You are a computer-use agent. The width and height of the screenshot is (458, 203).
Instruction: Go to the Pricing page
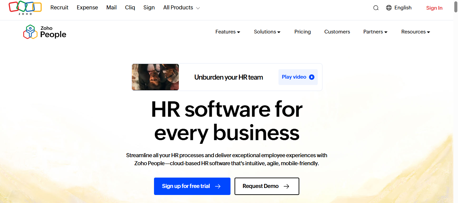(x=303, y=32)
